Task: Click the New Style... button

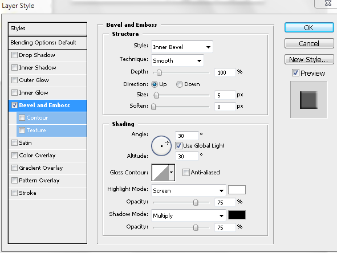Action: tap(309, 59)
